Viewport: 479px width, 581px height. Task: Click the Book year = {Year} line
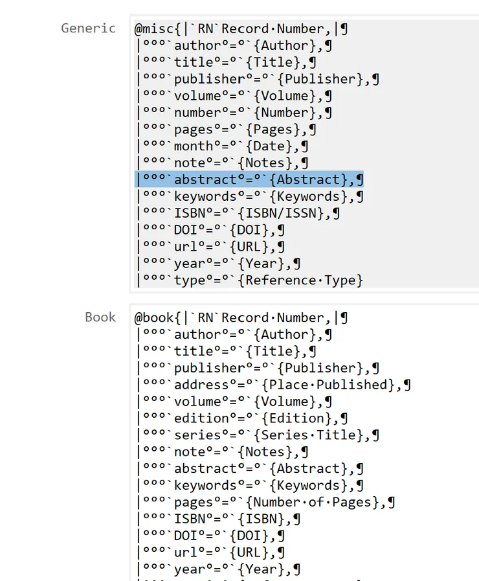[x=218, y=569]
